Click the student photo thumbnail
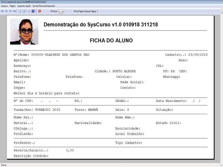This screenshot has width=223, height=167. (x=24, y=32)
